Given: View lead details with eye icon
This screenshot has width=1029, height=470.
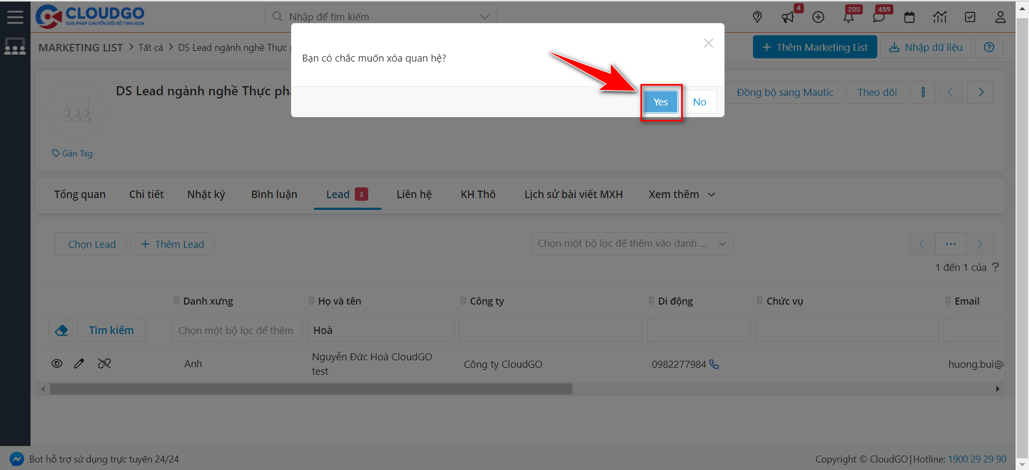Looking at the screenshot, I should point(57,363).
